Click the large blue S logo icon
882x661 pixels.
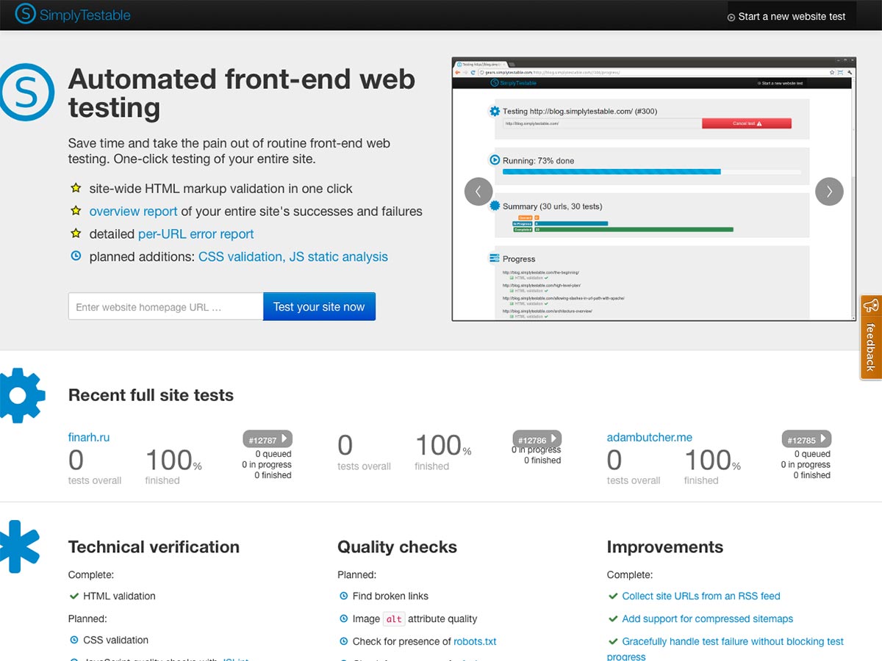pyautogui.click(x=26, y=93)
